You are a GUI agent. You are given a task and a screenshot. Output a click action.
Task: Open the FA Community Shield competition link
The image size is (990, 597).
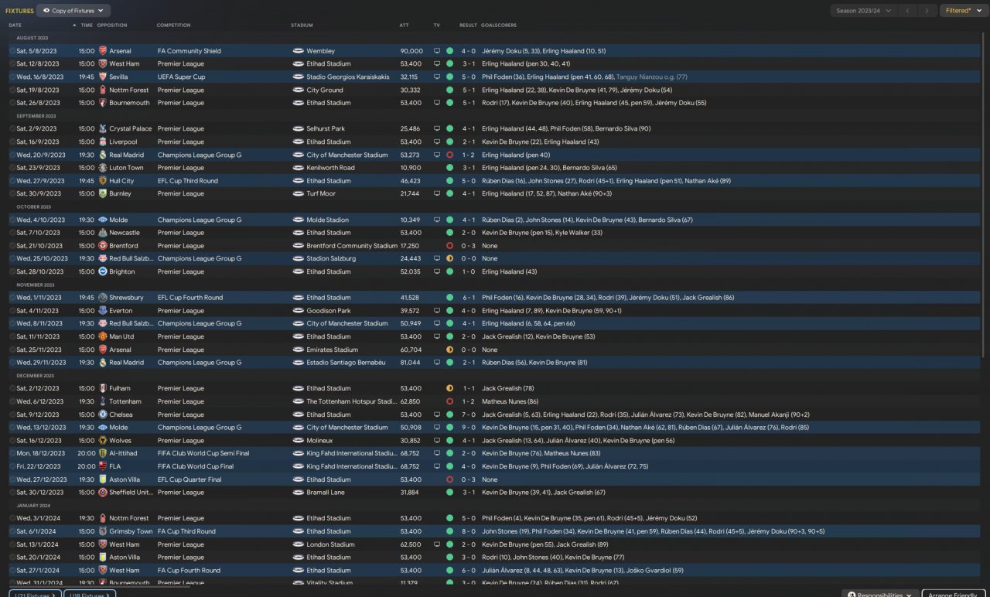coord(189,51)
